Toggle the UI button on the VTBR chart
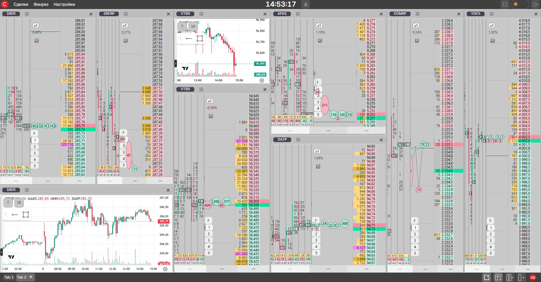This screenshot has width=541, height=282. pos(193,26)
